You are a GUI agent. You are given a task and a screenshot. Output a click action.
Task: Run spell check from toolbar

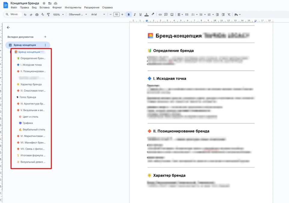coord(42,14)
